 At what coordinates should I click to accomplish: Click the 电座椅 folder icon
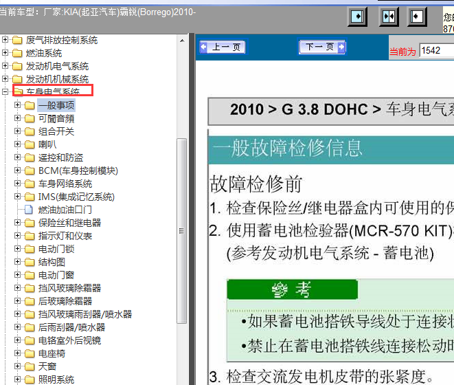click(30, 353)
